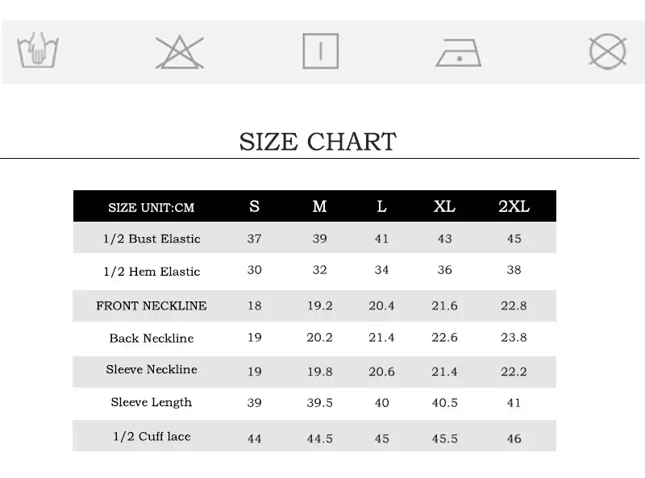Click the dry flat square icon

320,51
